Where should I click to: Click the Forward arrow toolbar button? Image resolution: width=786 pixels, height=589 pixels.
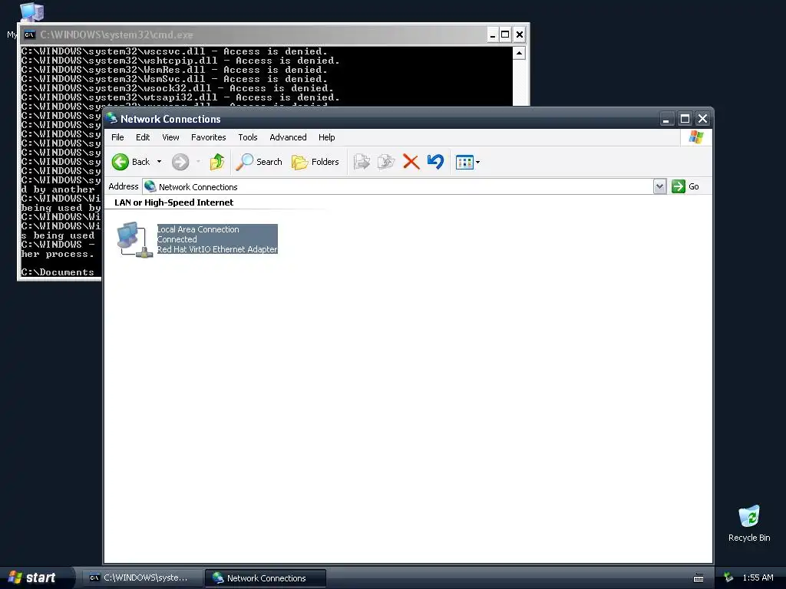click(180, 162)
